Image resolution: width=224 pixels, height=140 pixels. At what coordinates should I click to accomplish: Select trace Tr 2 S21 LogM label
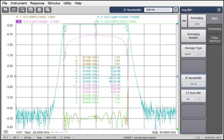tap(118, 17)
